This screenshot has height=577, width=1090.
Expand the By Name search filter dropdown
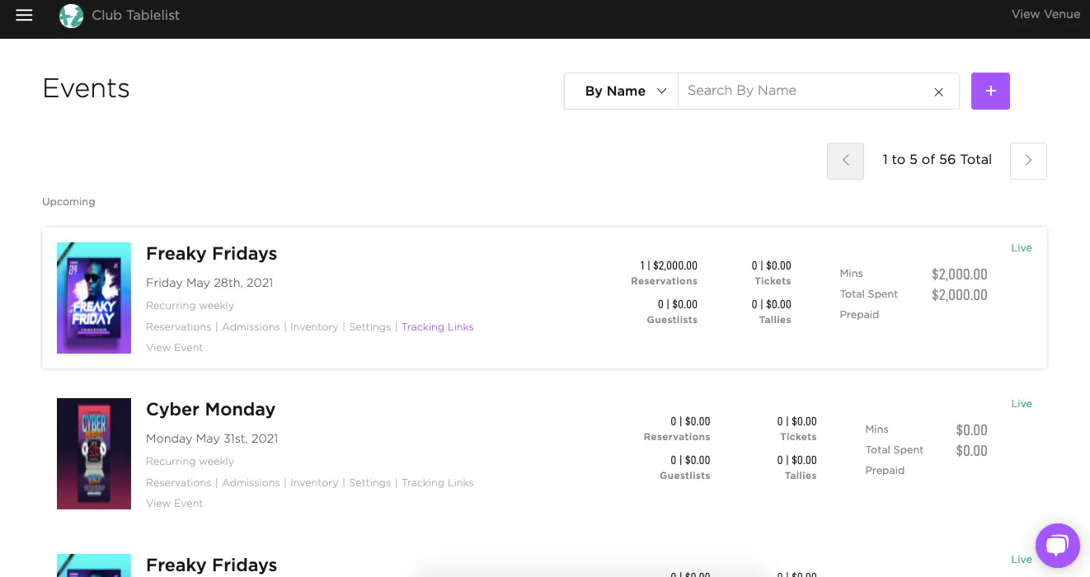(621, 91)
